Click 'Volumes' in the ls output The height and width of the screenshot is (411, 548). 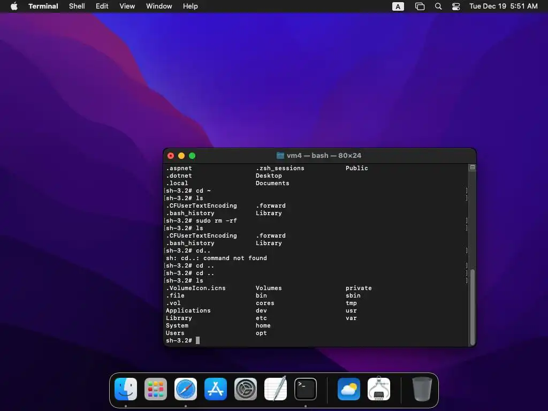click(x=269, y=288)
